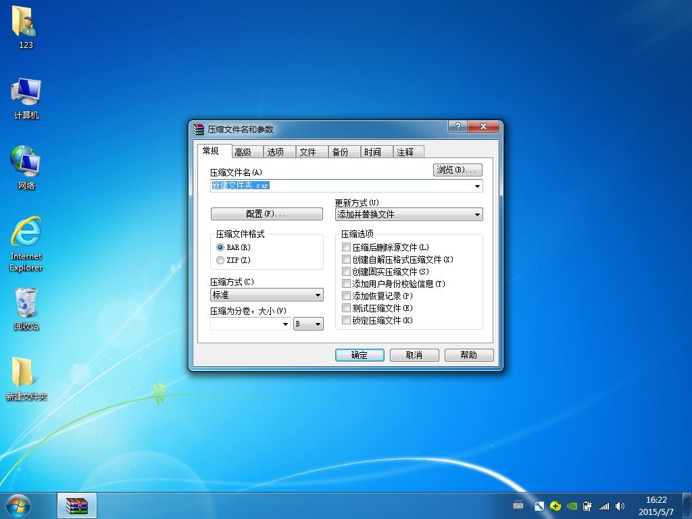Open the split volume size dropdown
Image resolution: width=692 pixels, height=519 pixels.
click(x=285, y=324)
